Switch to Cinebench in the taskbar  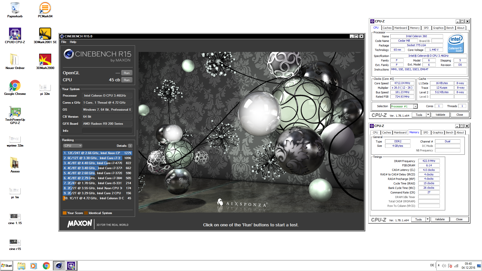(59, 266)
